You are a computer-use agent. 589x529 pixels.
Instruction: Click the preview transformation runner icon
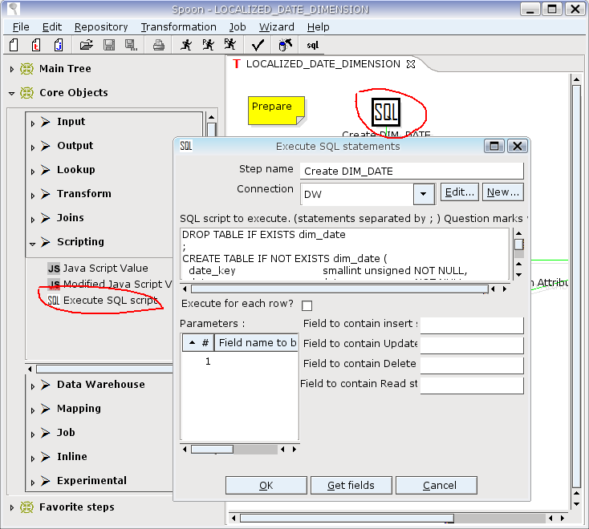click(x=208, y=45)
